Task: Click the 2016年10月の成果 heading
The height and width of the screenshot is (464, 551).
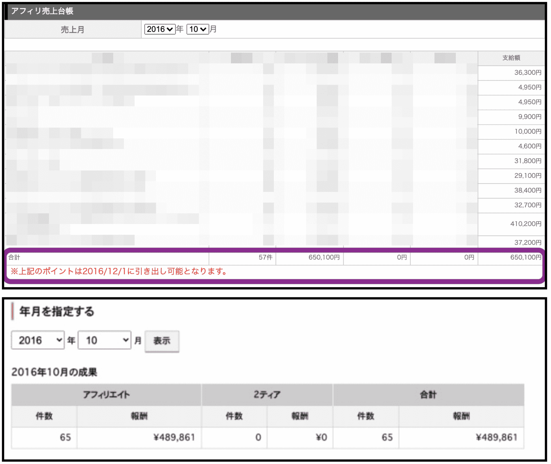Action: pos(54,372)
